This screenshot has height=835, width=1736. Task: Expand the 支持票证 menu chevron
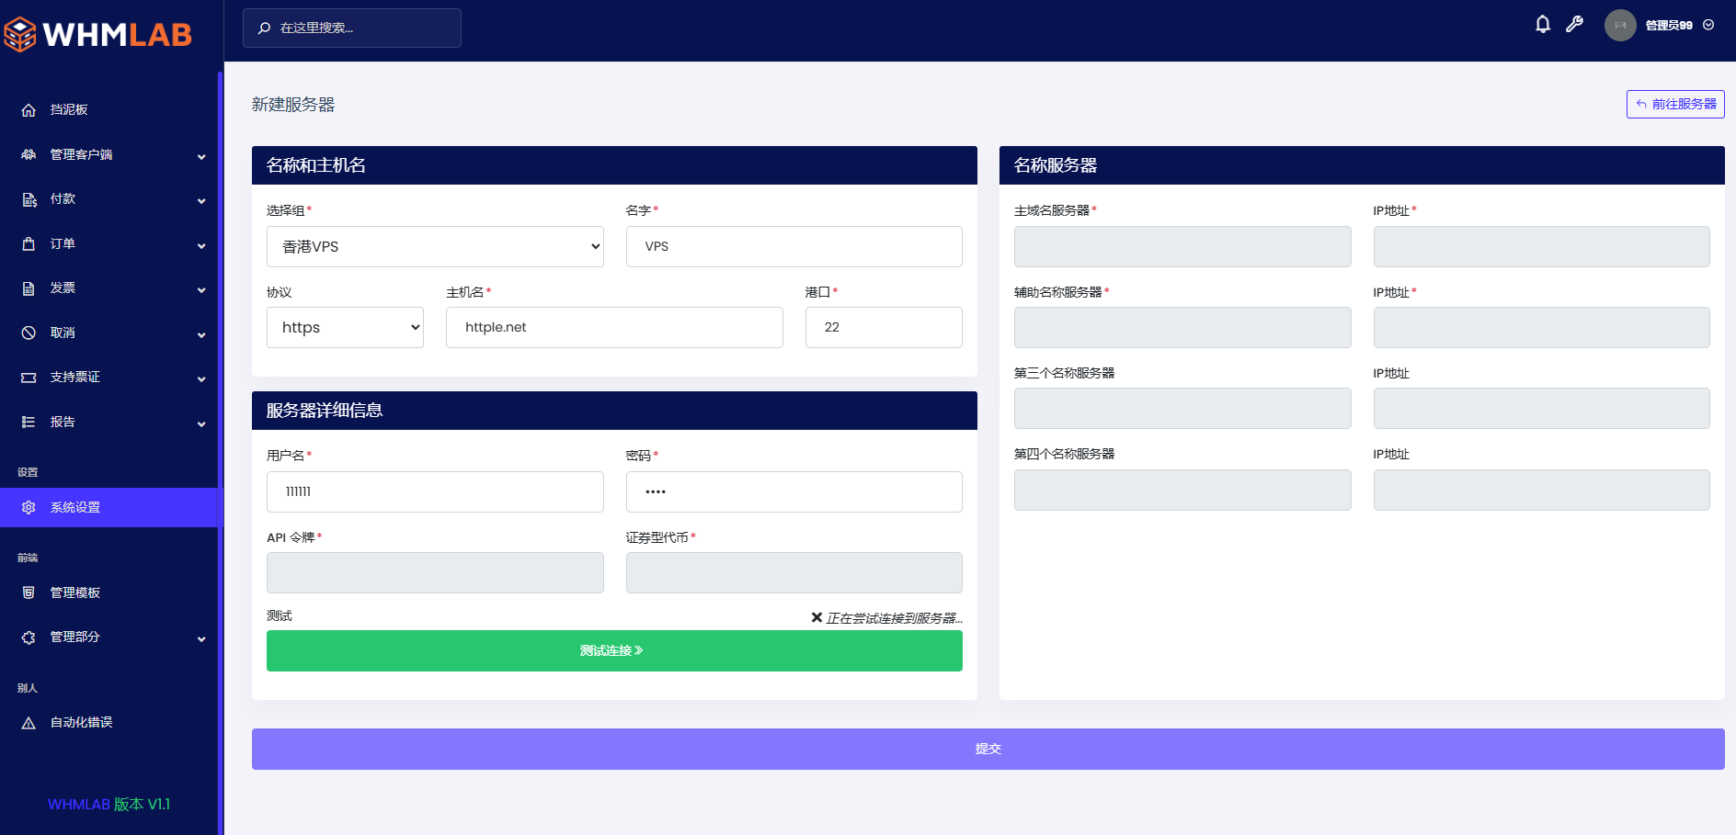[x=201, y=379]
